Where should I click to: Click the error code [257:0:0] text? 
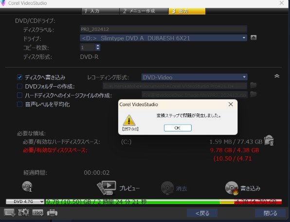tap(130, 129)
